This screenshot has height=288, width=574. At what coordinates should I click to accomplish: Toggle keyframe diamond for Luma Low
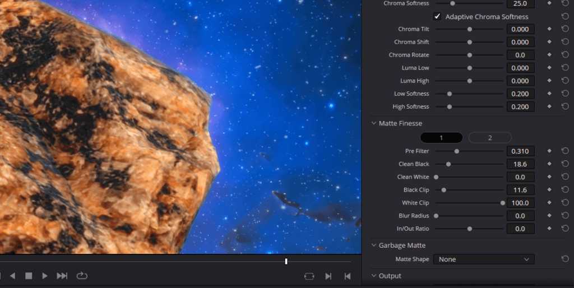tap(549, 68)
